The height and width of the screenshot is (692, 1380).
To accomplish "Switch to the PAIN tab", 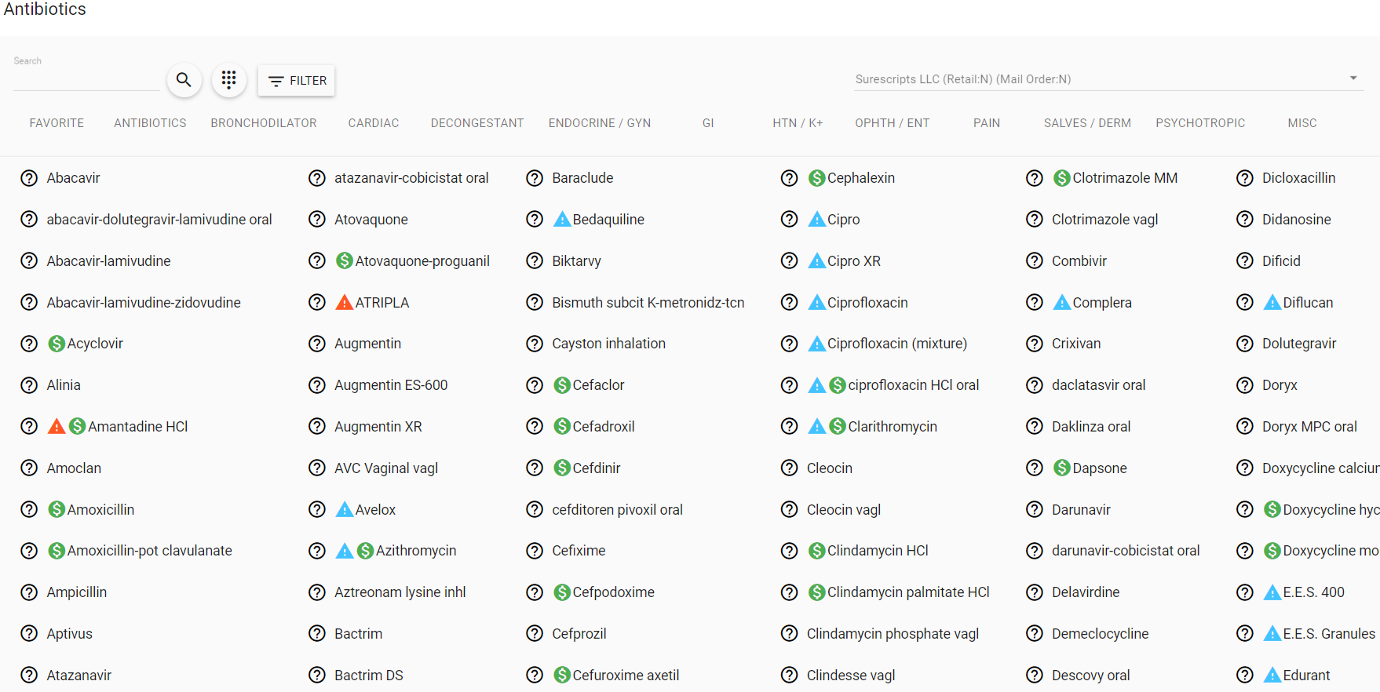I will 987,123.
